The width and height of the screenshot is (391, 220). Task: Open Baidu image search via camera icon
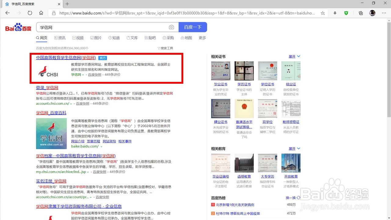[171, 27]
